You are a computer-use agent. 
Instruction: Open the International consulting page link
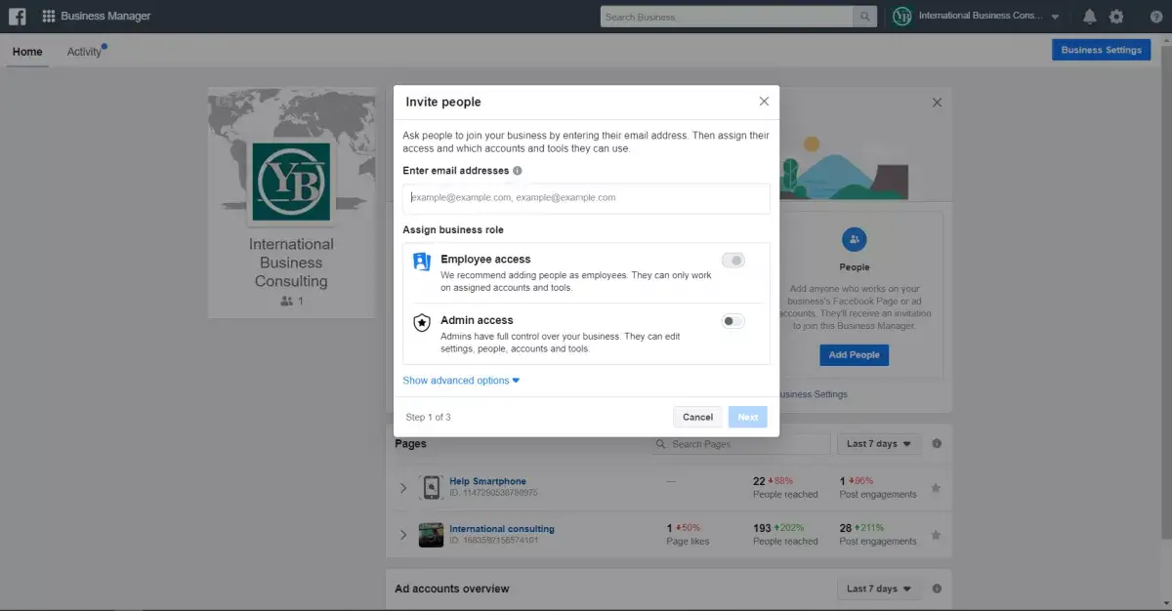click(502, 529)
